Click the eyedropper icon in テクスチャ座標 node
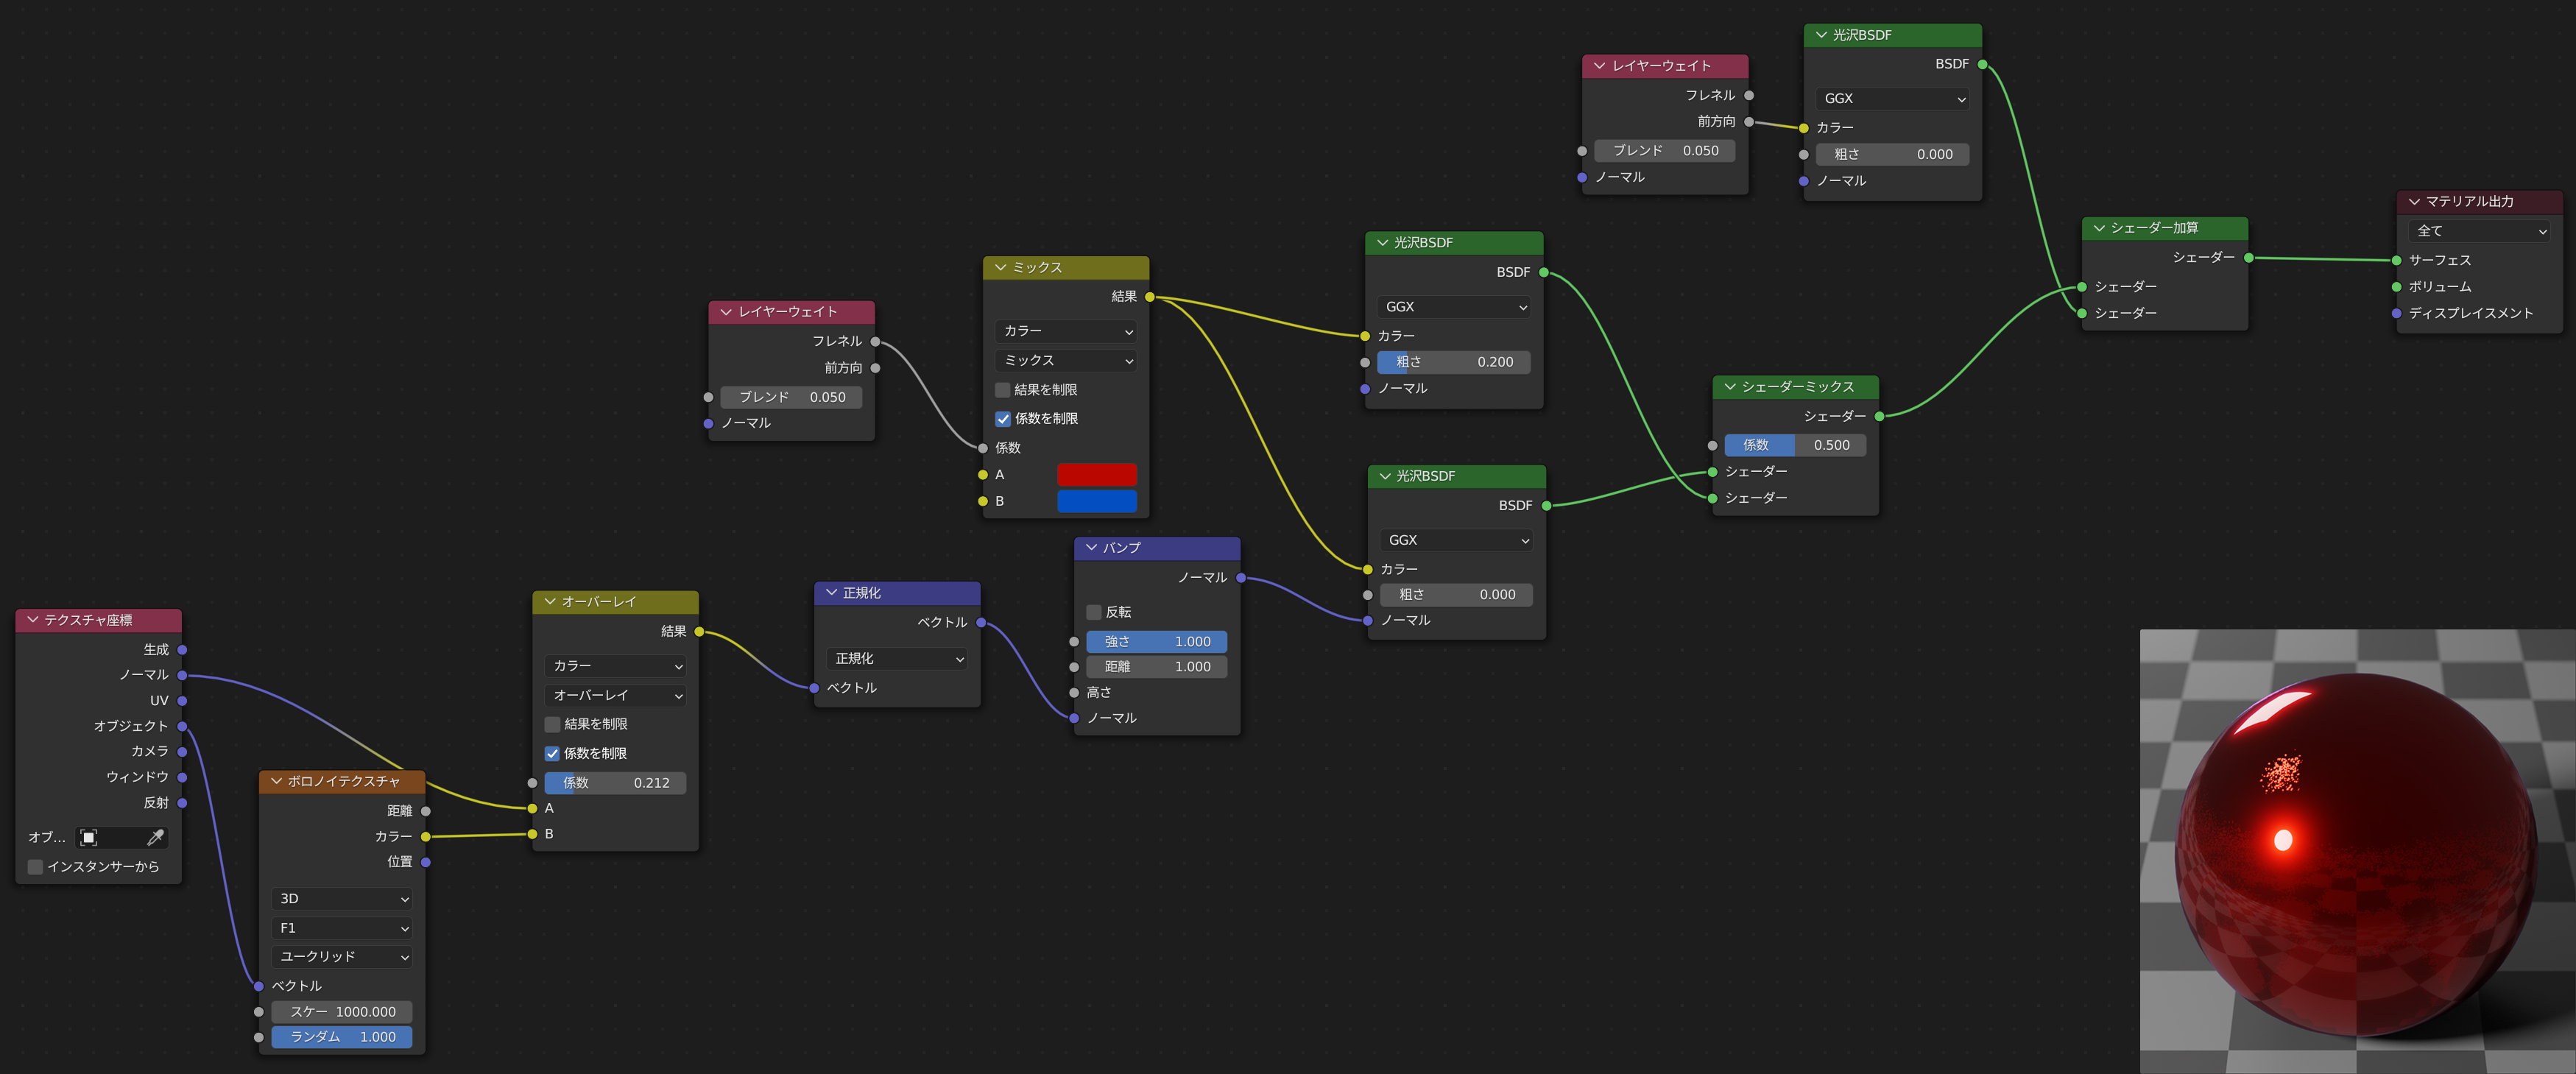Image resolution: width=2576 pixels, height=1074 pixels. click(x=155, y=837)
